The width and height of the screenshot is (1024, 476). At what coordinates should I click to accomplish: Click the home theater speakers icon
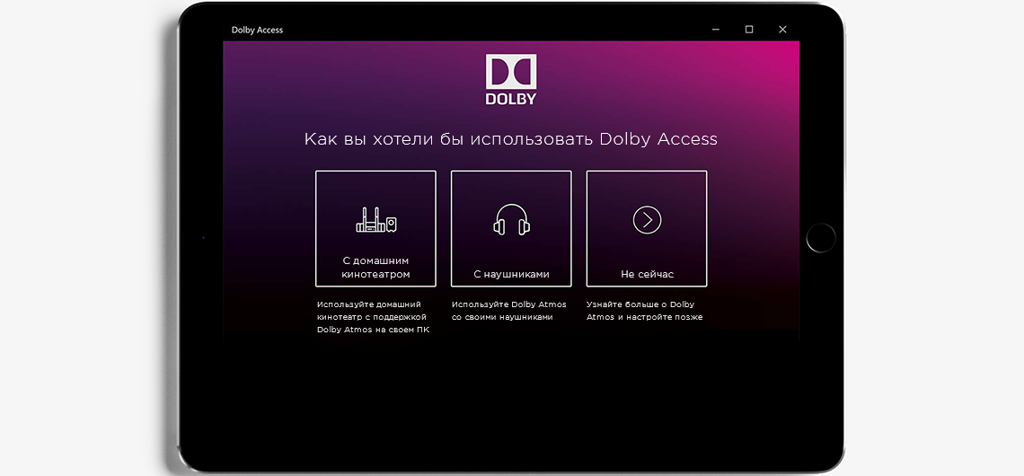tap(376, 220)
